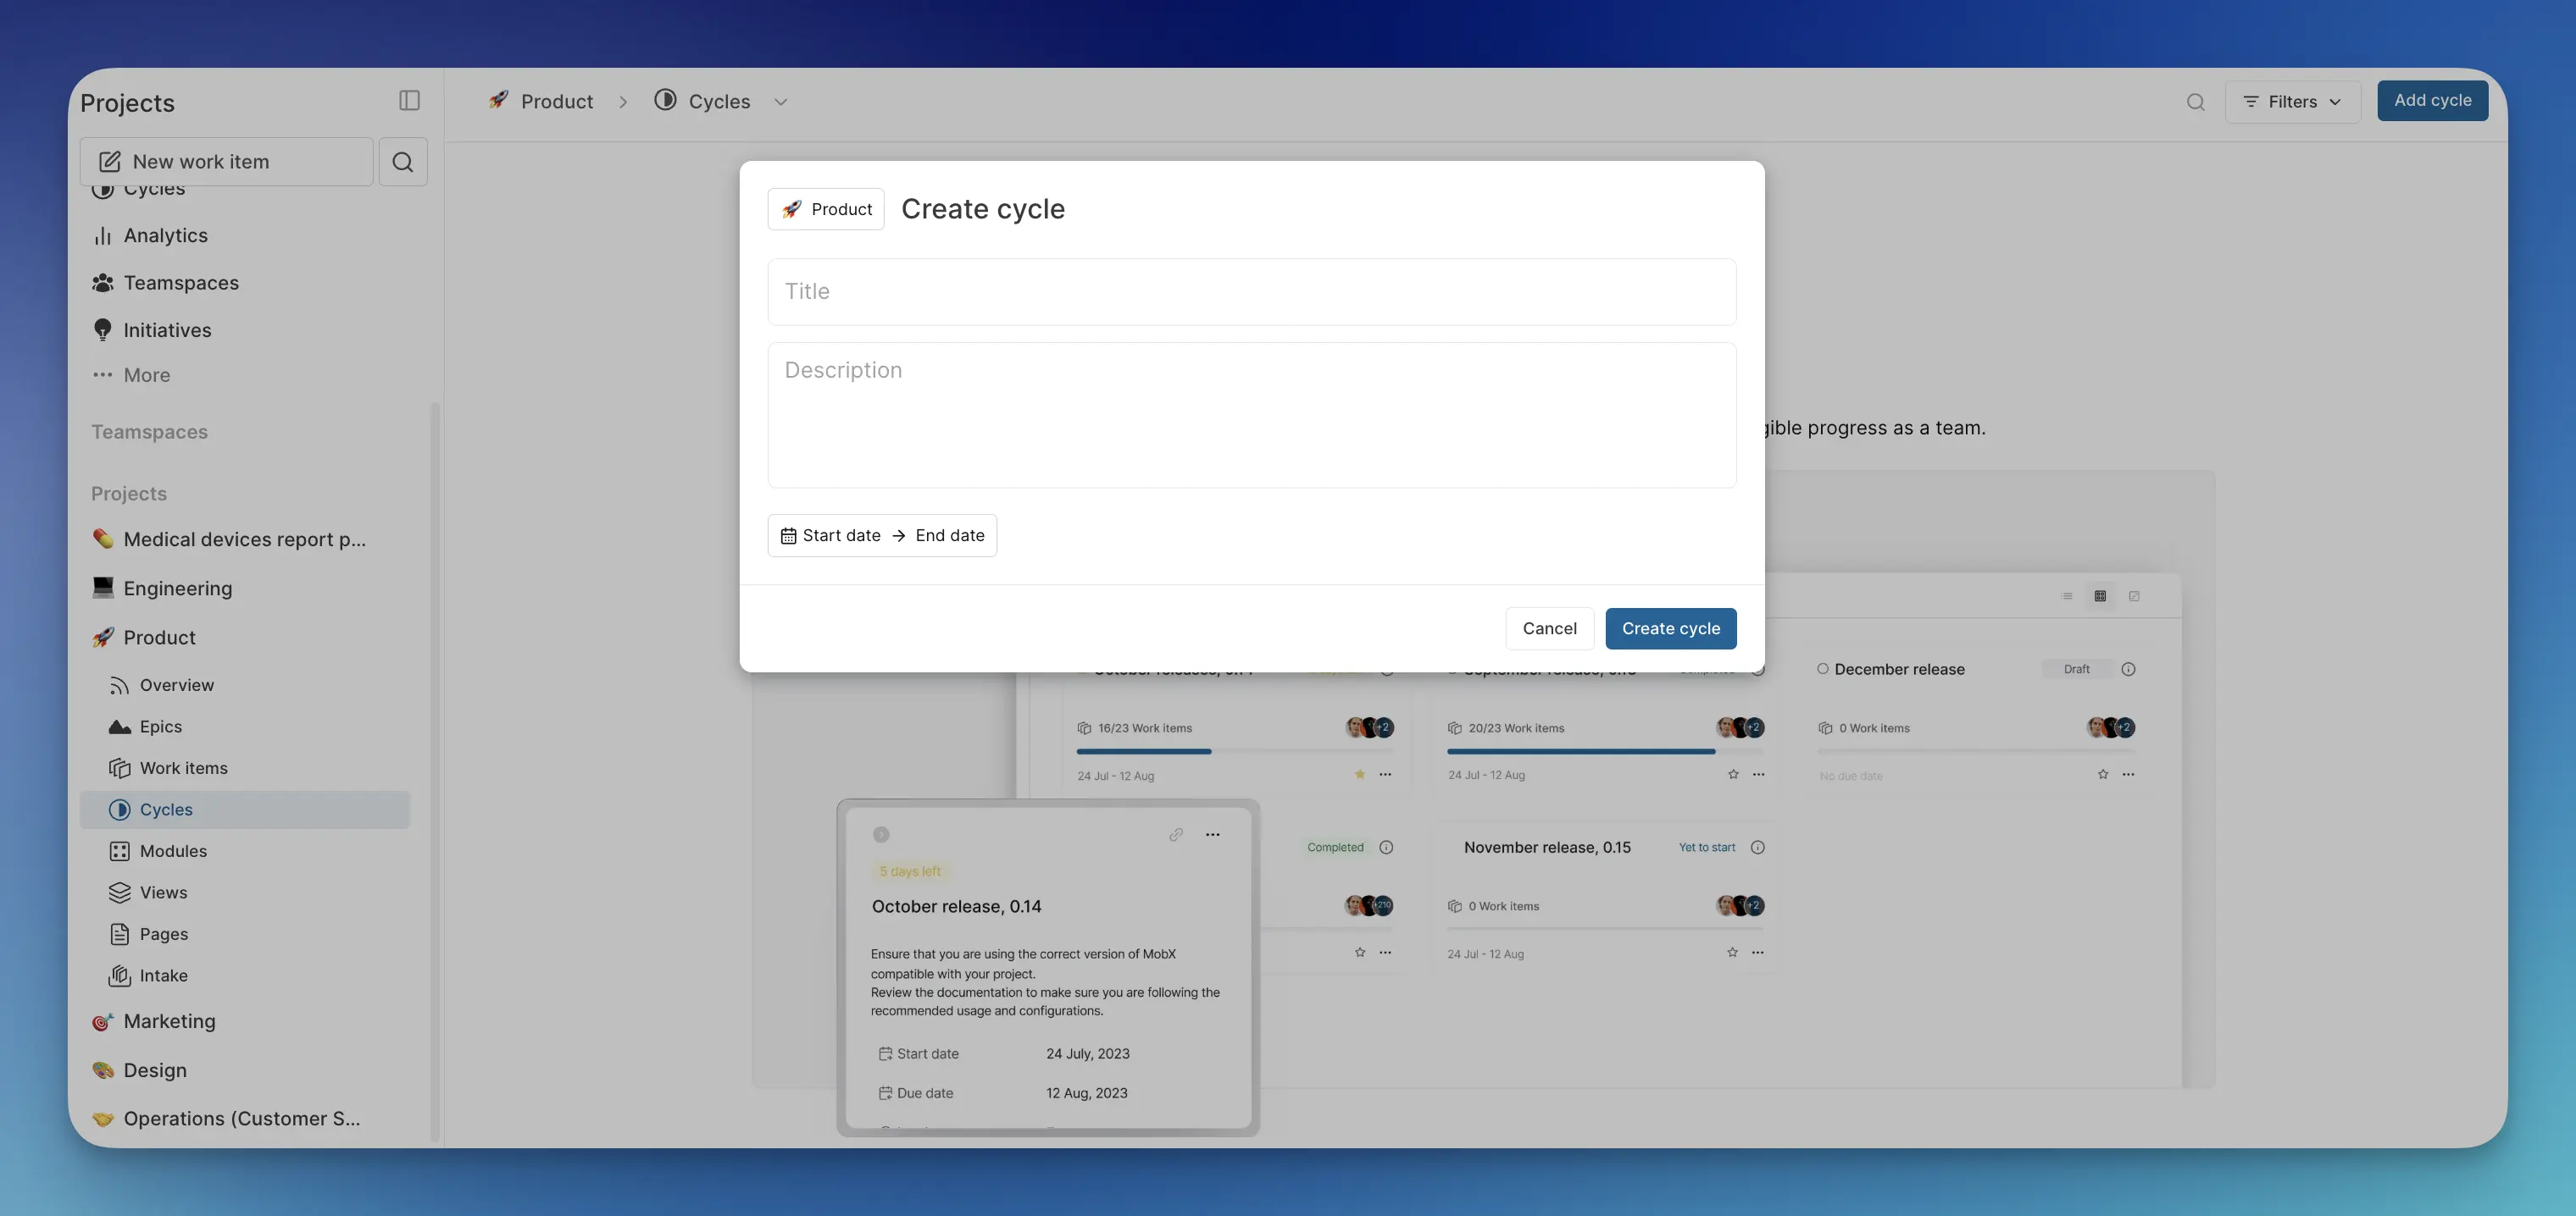
Task: Click the Add cycle button
Action: [2433, 101]
